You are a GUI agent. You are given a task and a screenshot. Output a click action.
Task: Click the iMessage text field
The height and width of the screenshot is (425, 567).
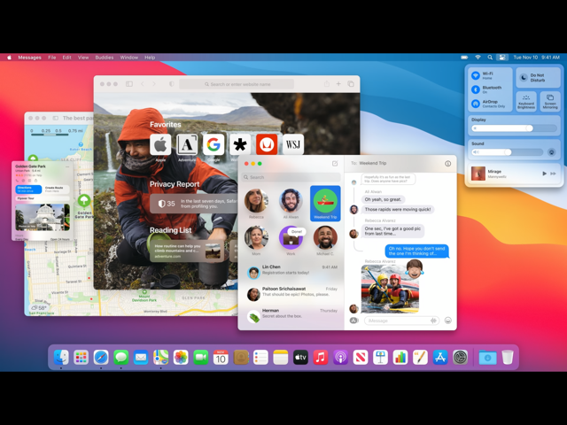pyautogui.click(x=401, y=321)
